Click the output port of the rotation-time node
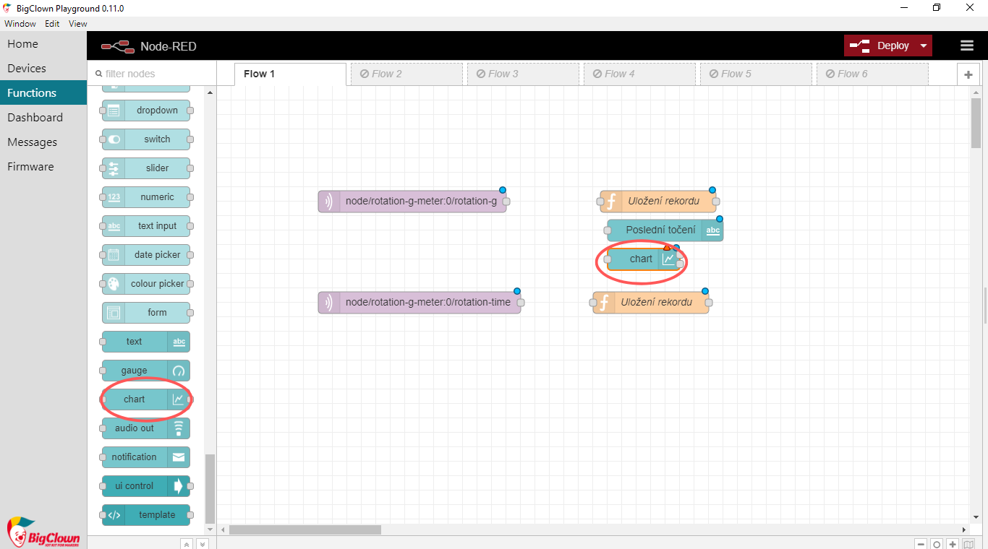Screen dimensions: 988x549 [x=521, y=303]
